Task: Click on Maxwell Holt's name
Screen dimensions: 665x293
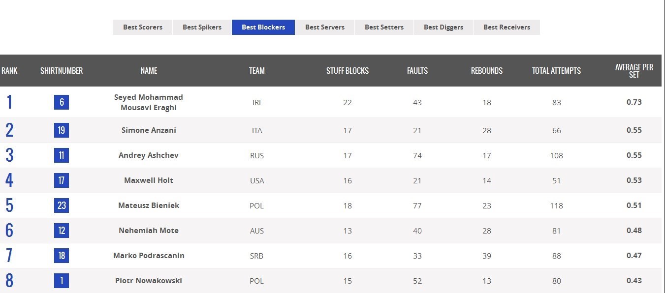Action: point(149,180)
